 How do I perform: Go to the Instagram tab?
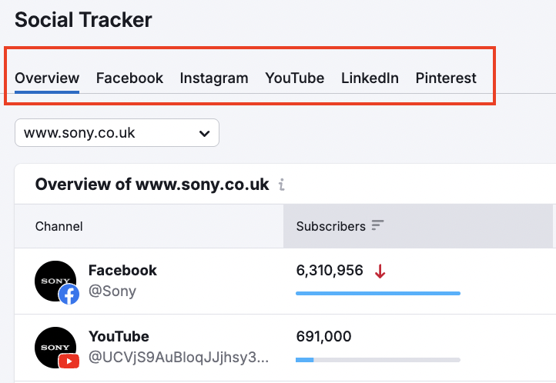[214, 78]
